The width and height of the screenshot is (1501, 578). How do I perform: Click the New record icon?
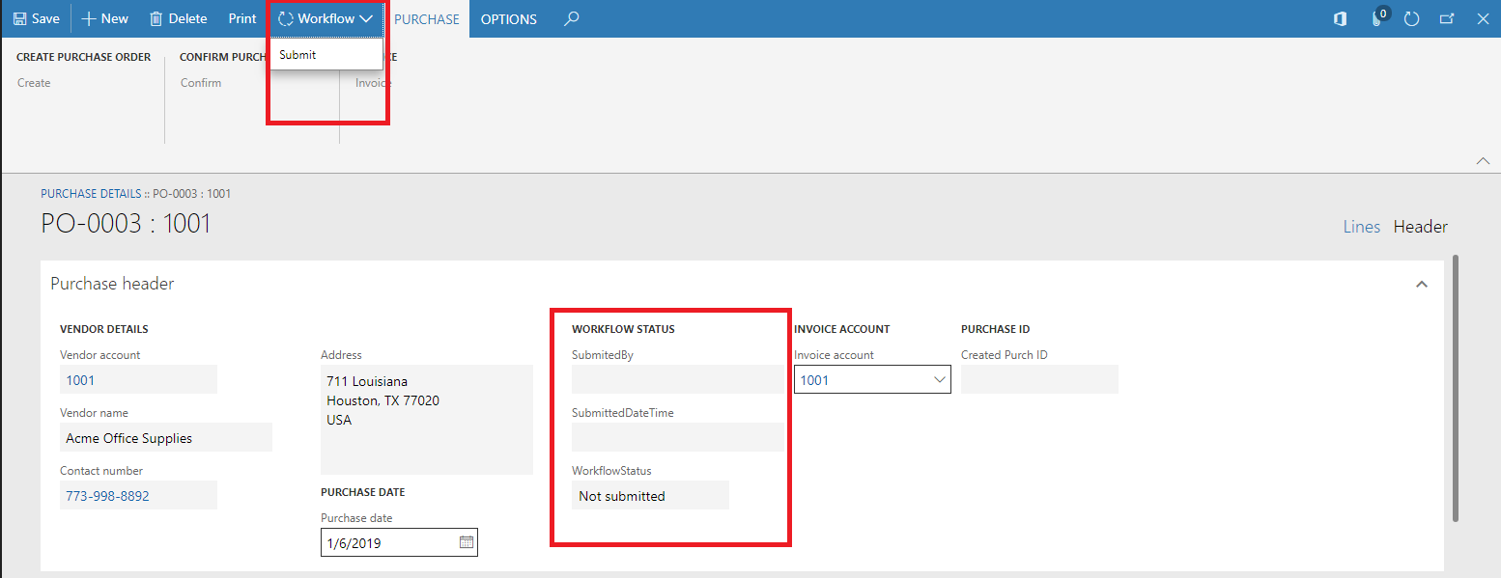pyautogui.click(x=104, y=18)
